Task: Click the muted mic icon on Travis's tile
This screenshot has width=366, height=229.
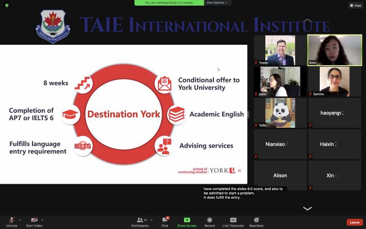Action: [256, 63]
